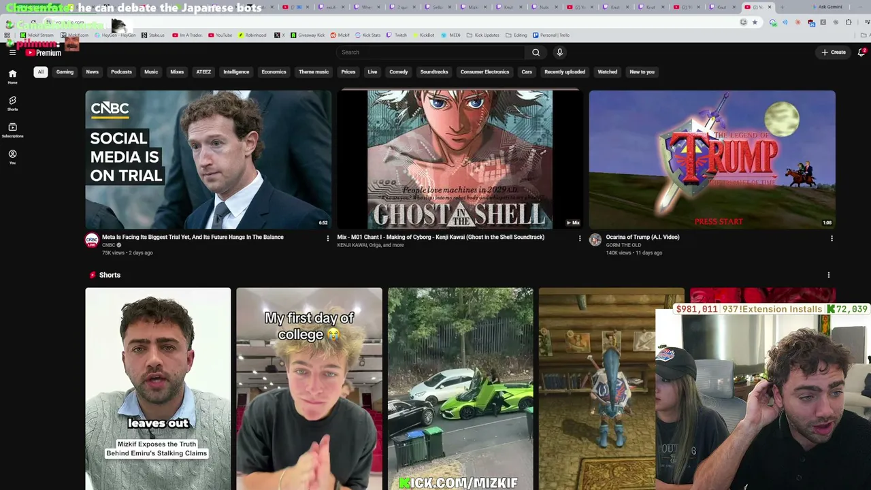Open Shorts from the left sidebar
The image size is (871, 490).
(12, 103)
